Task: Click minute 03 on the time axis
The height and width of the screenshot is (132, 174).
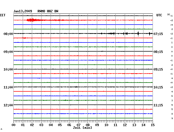Action: [41, 125]
